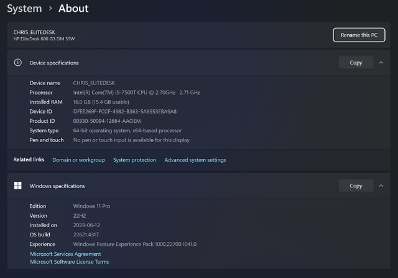
Task: Click the System type label
Action: [x=44, y=131]
